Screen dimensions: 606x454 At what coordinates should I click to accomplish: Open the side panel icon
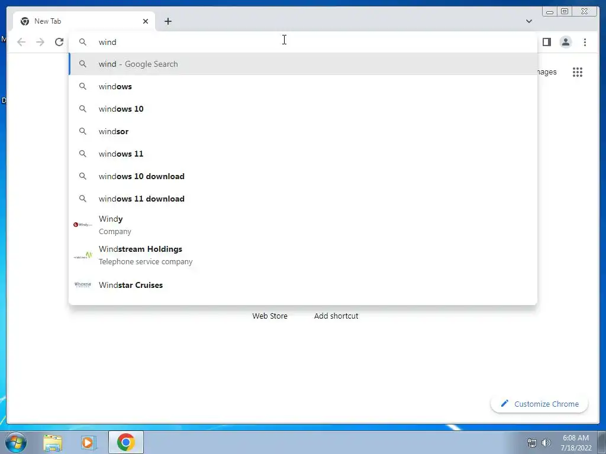546,42
